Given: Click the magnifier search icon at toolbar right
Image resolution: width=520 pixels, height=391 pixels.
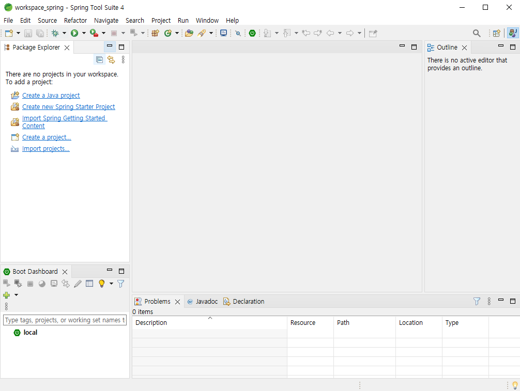Looking at the screenshot, I should (477, 33).
